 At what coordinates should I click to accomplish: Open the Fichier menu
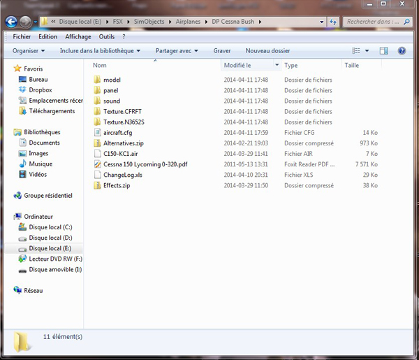(22, 36)
